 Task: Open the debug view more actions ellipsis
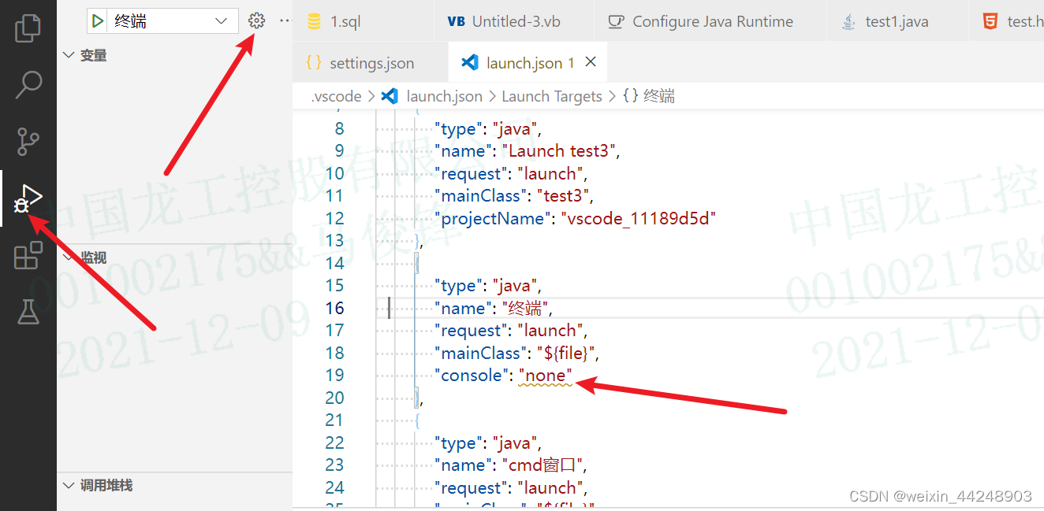285,21
